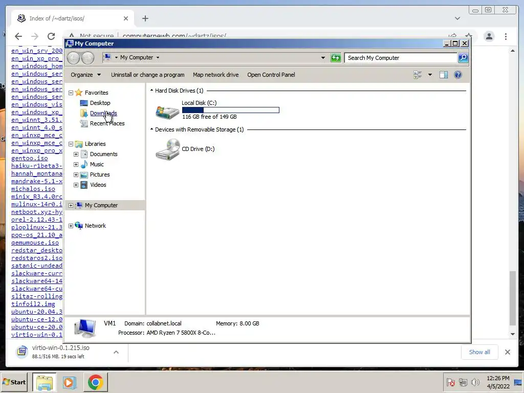Click the Favorites star icon
The height and width of the screenshot is (393, 524).
point(79,93)
